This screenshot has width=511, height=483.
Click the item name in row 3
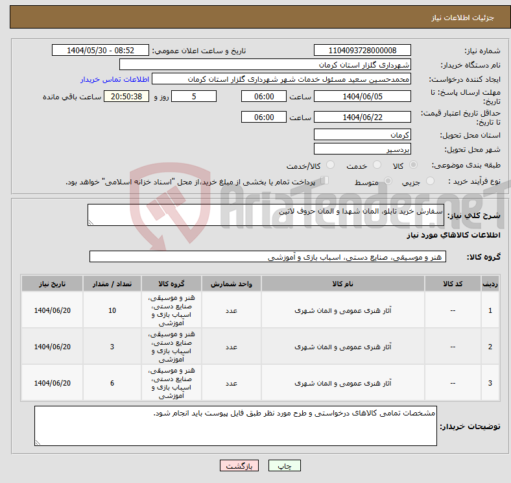click(x=343, y=383)
